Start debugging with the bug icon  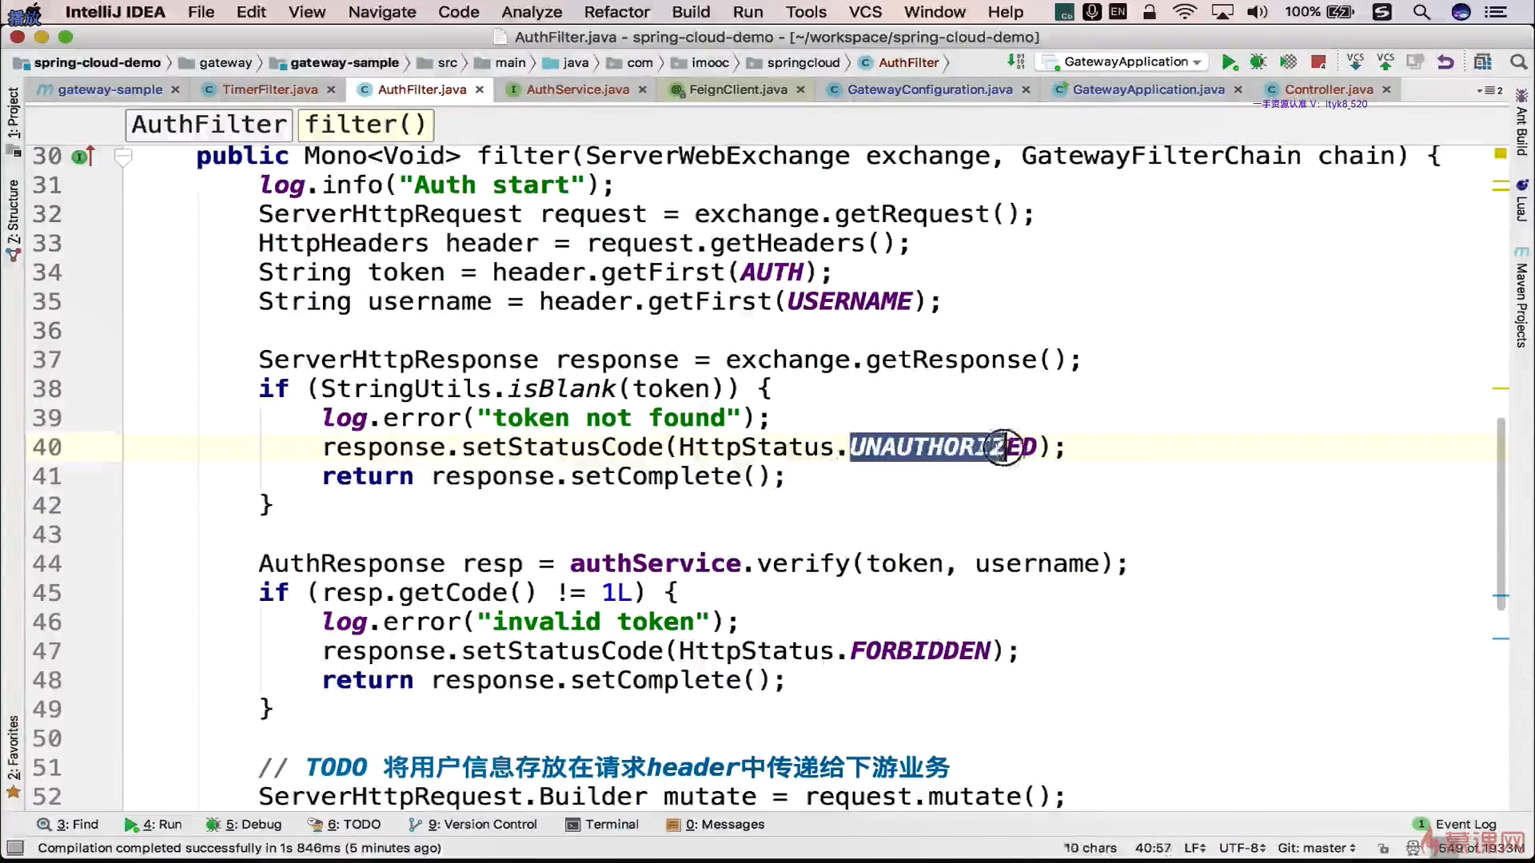1258,62
